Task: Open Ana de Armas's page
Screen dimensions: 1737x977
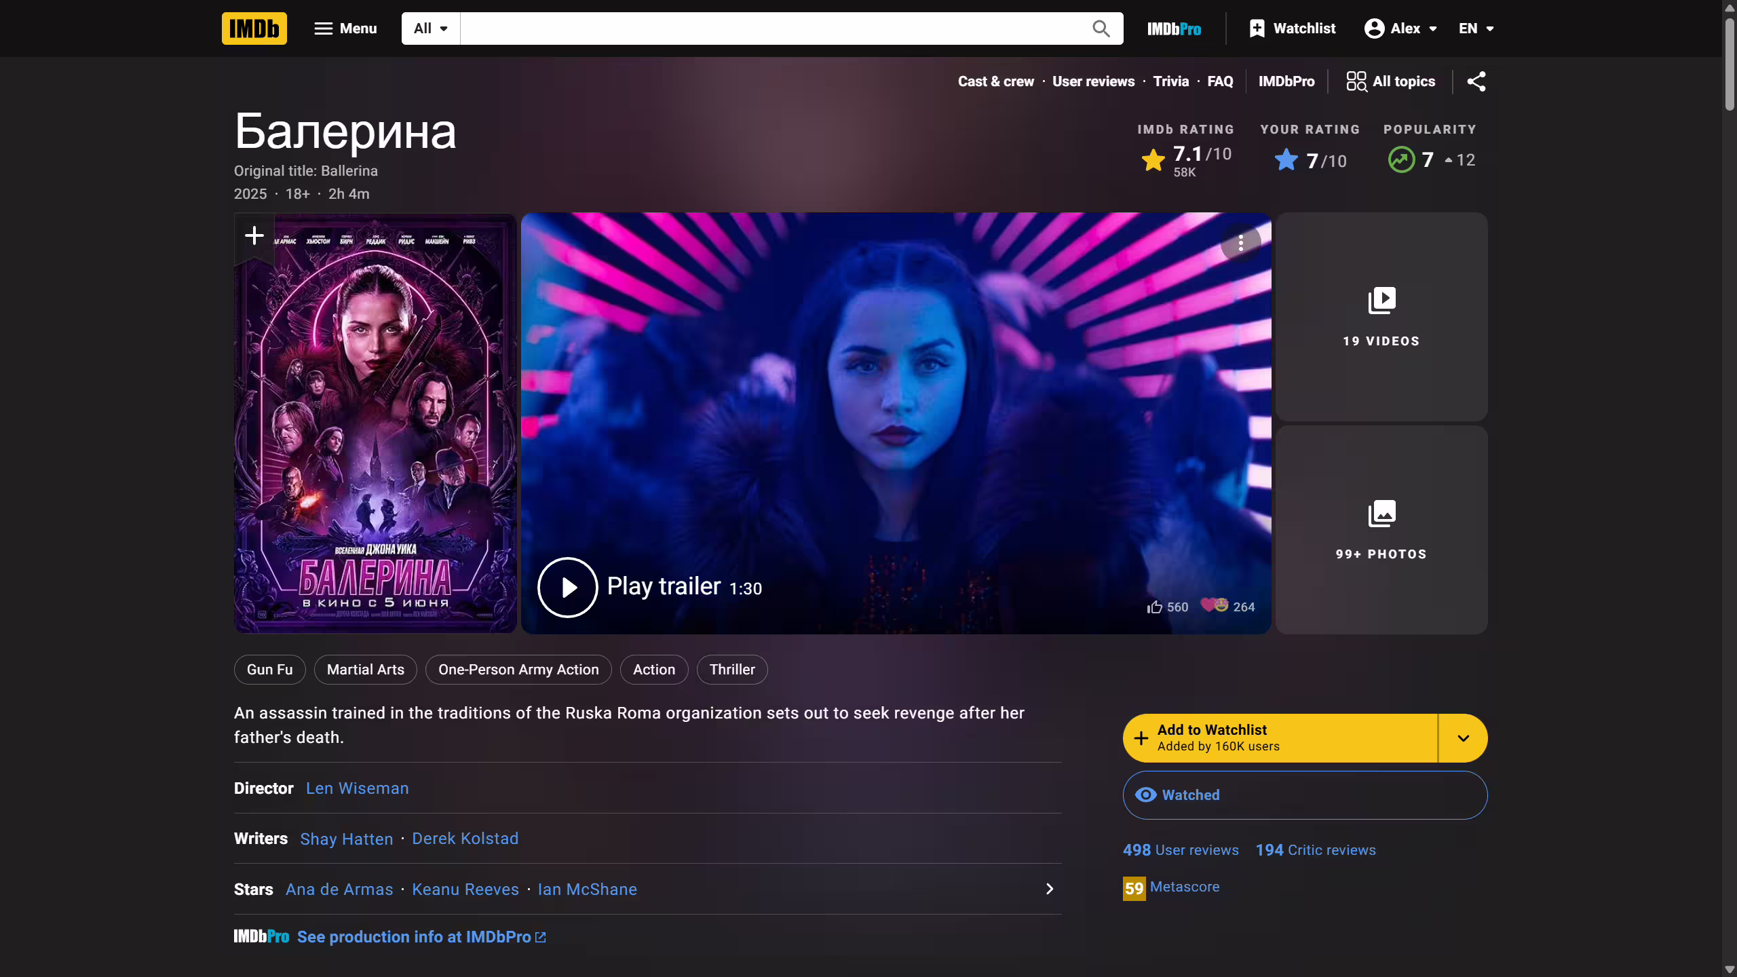Action: pyautogui.click(x=339, y=889)
